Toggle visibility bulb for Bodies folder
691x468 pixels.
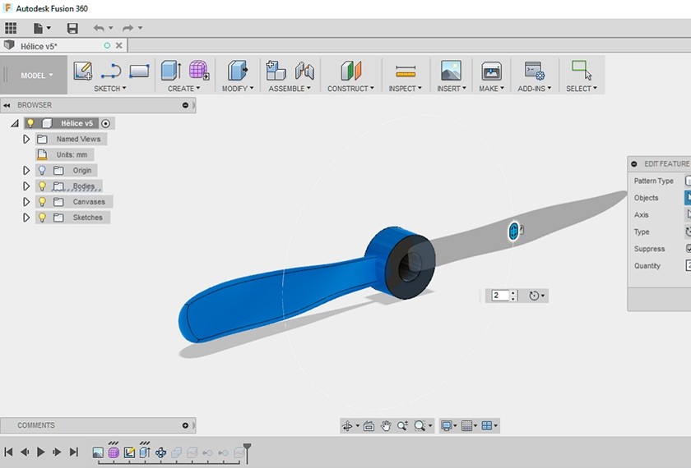click(x=42, y=186)
